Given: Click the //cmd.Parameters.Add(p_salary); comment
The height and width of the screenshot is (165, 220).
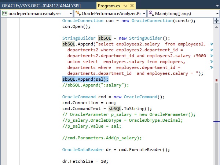Looking at the screenshot, I should pos(102,138).
